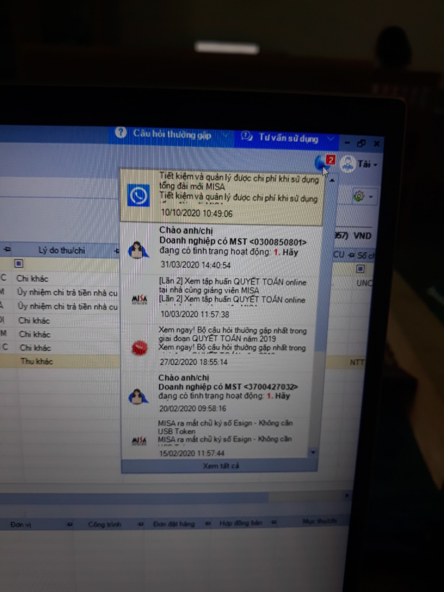Open the Xem tập huấn QUYẾT TOÁN notification
Viewport: 444px width, 592px height.
(x=220, y=297)
